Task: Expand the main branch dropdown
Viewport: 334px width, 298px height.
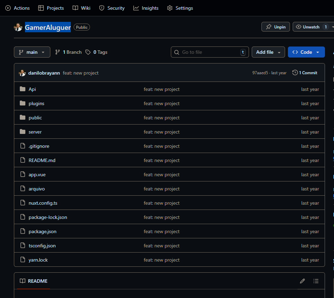Action: [32, 52]
